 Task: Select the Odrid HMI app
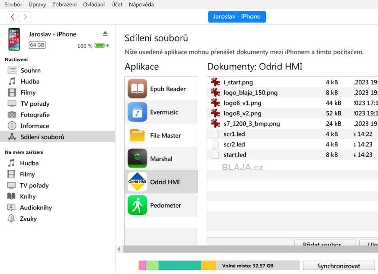click(161, 182)
